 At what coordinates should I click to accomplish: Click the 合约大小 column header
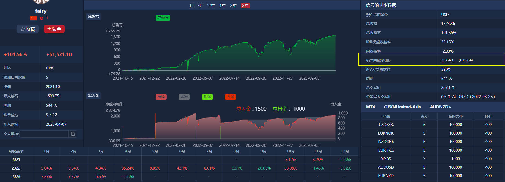pos(456,116)
